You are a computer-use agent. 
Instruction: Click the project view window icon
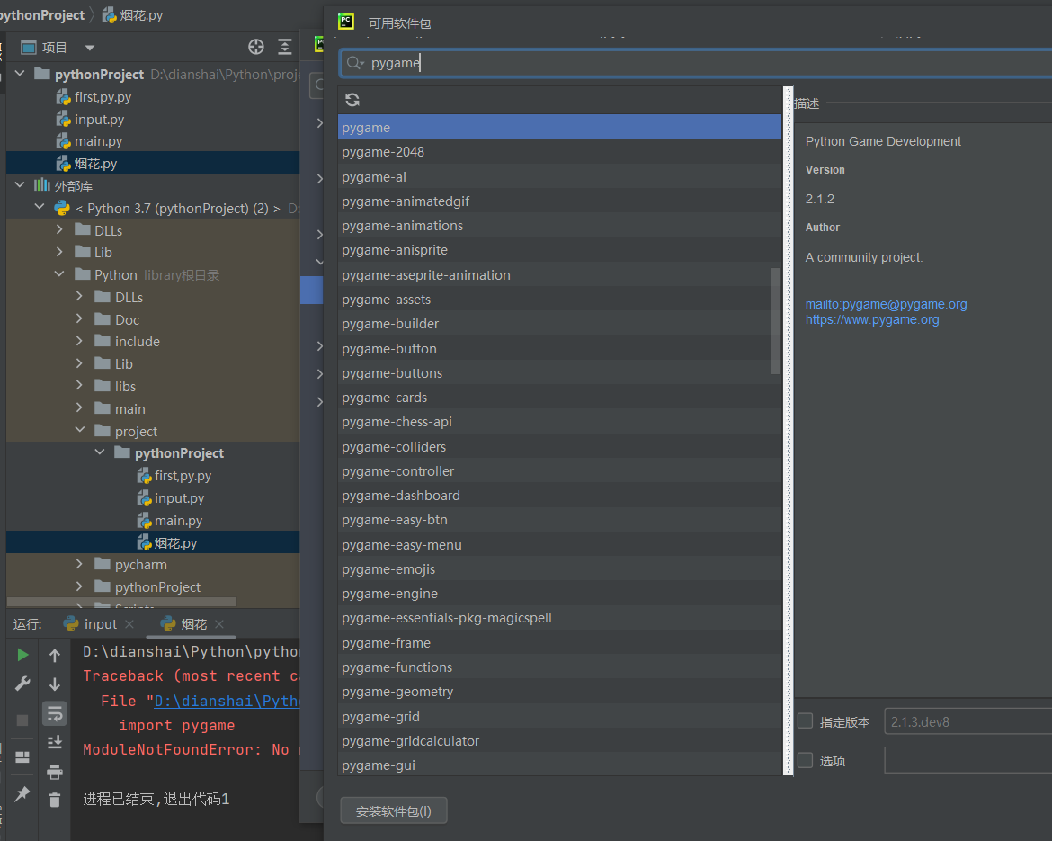point(28,48)
